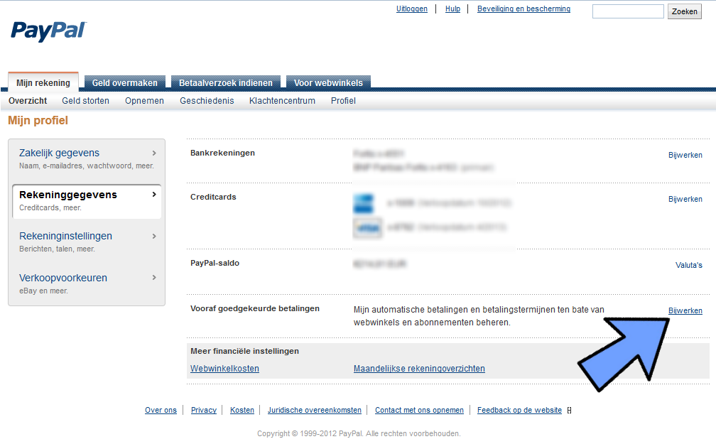Click the American Express card icon

point(364,203)
